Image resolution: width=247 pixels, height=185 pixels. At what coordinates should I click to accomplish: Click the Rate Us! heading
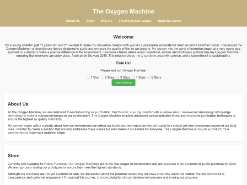(x=123, y=63)
